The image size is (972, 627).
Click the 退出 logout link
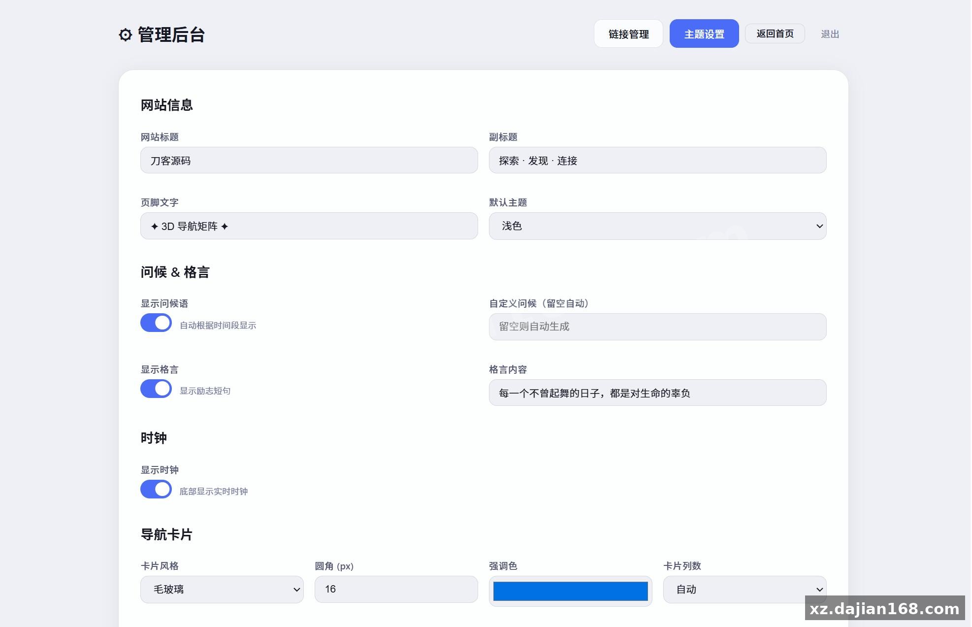point(830,34)
